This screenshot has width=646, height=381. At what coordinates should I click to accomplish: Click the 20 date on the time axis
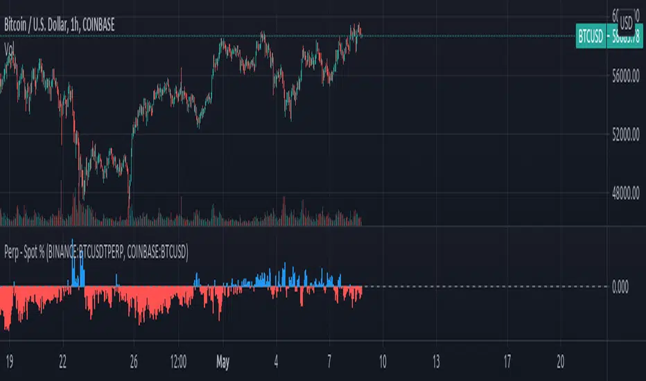561,360
